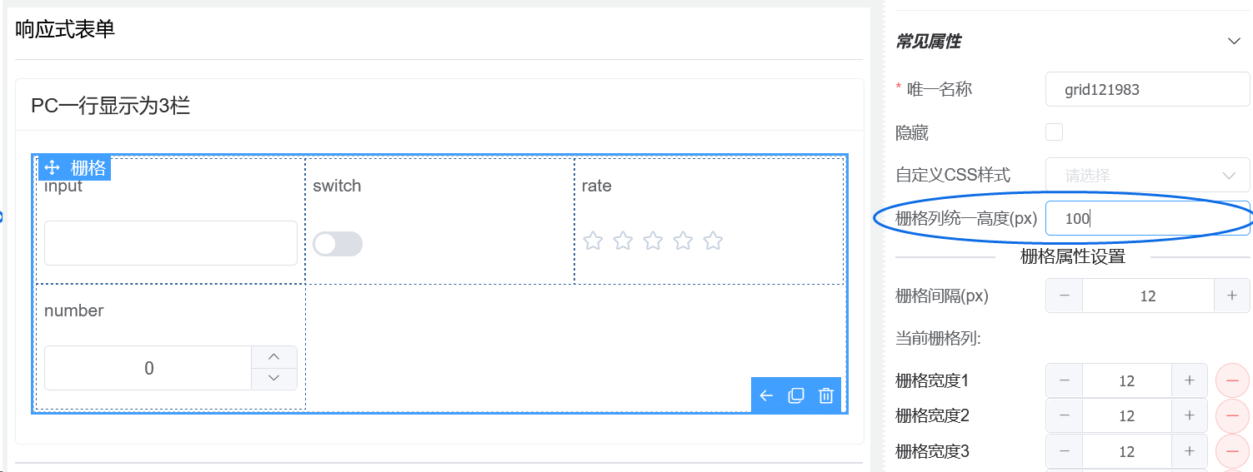Click the third star in rate
Screen dimensions: 1253x472
click(653, 241)
